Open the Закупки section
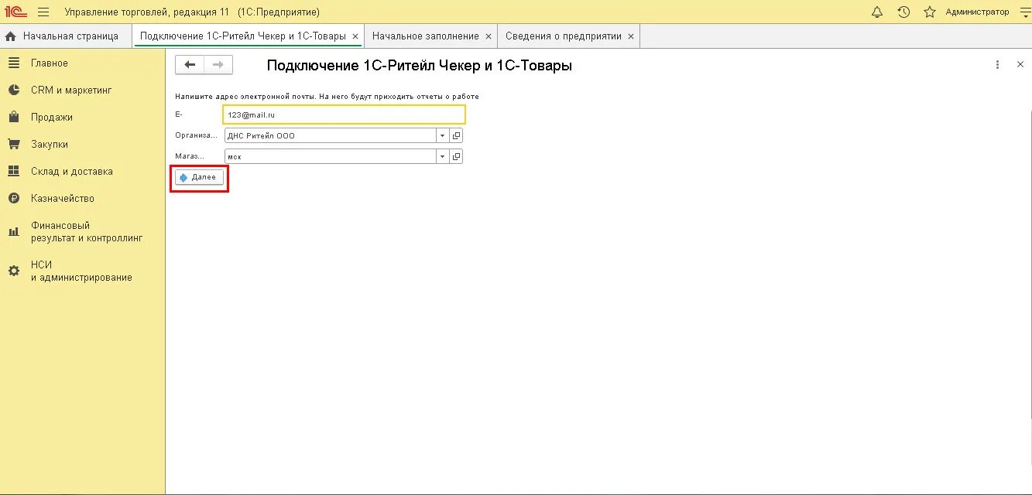Image resolution: width=1032 pixels, height=495 pixels. pos(50,145)
